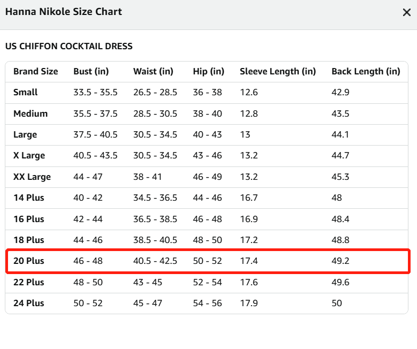The height and width of the screenshot is (349, 417).
Task: Click Medium back length '43.5'
Action: [340, 113]
